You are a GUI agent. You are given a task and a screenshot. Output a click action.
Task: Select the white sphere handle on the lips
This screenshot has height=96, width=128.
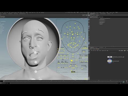pyautogui.click(x=35, y=53)
